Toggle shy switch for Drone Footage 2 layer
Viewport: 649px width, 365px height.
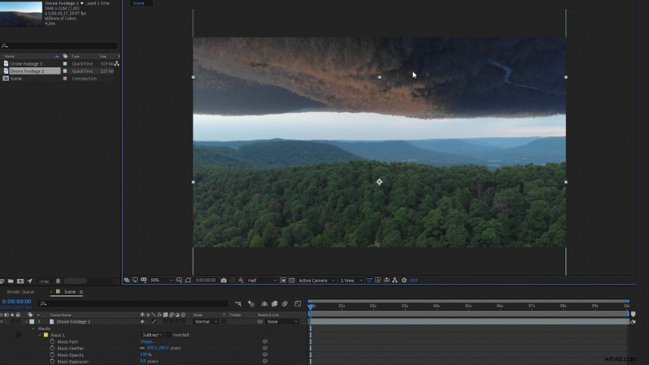(143, 321)
